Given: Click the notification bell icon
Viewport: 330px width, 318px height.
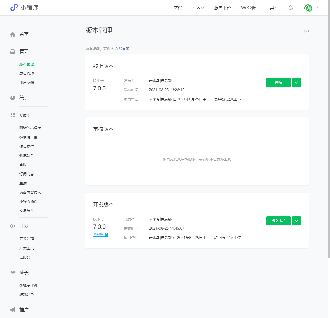Looking at the screenshot, I should [291, 8].
